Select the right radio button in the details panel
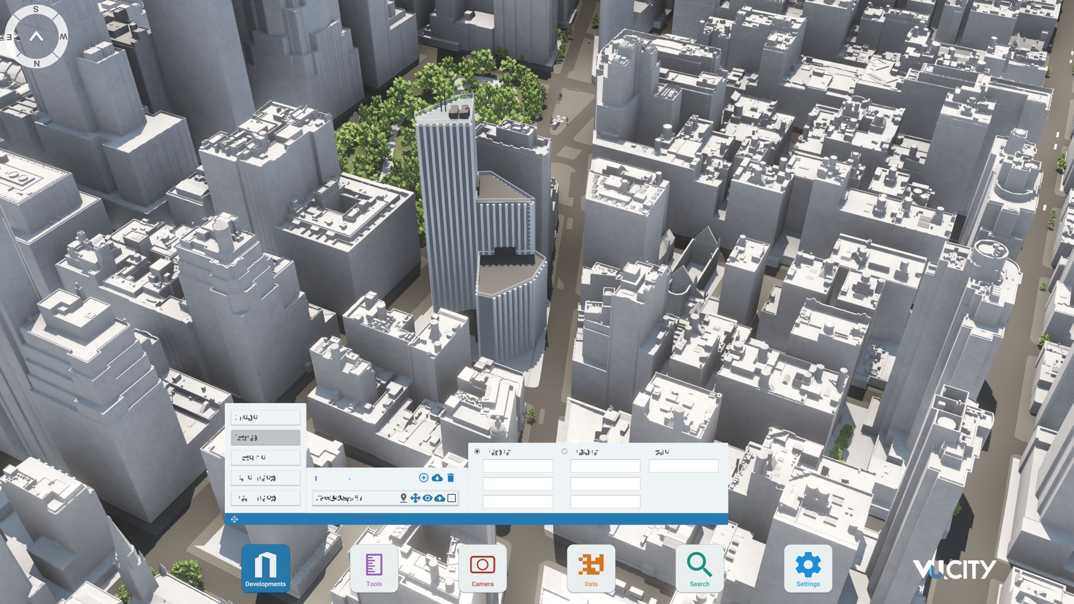This screenshot has height=604, width=1074. pyautogui.click(x=564, y=451)
